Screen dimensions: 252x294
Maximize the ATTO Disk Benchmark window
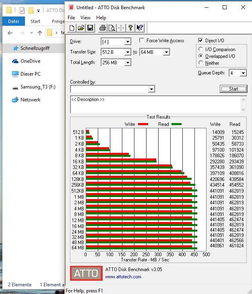coord(224,7)
